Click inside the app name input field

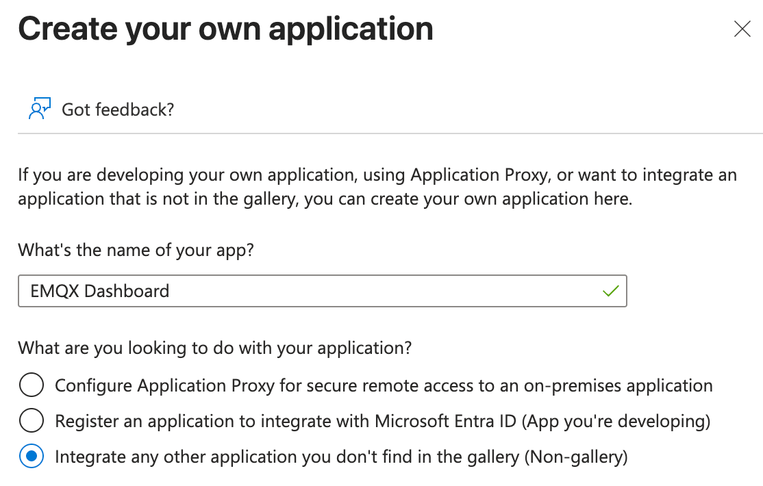[274, 291]
